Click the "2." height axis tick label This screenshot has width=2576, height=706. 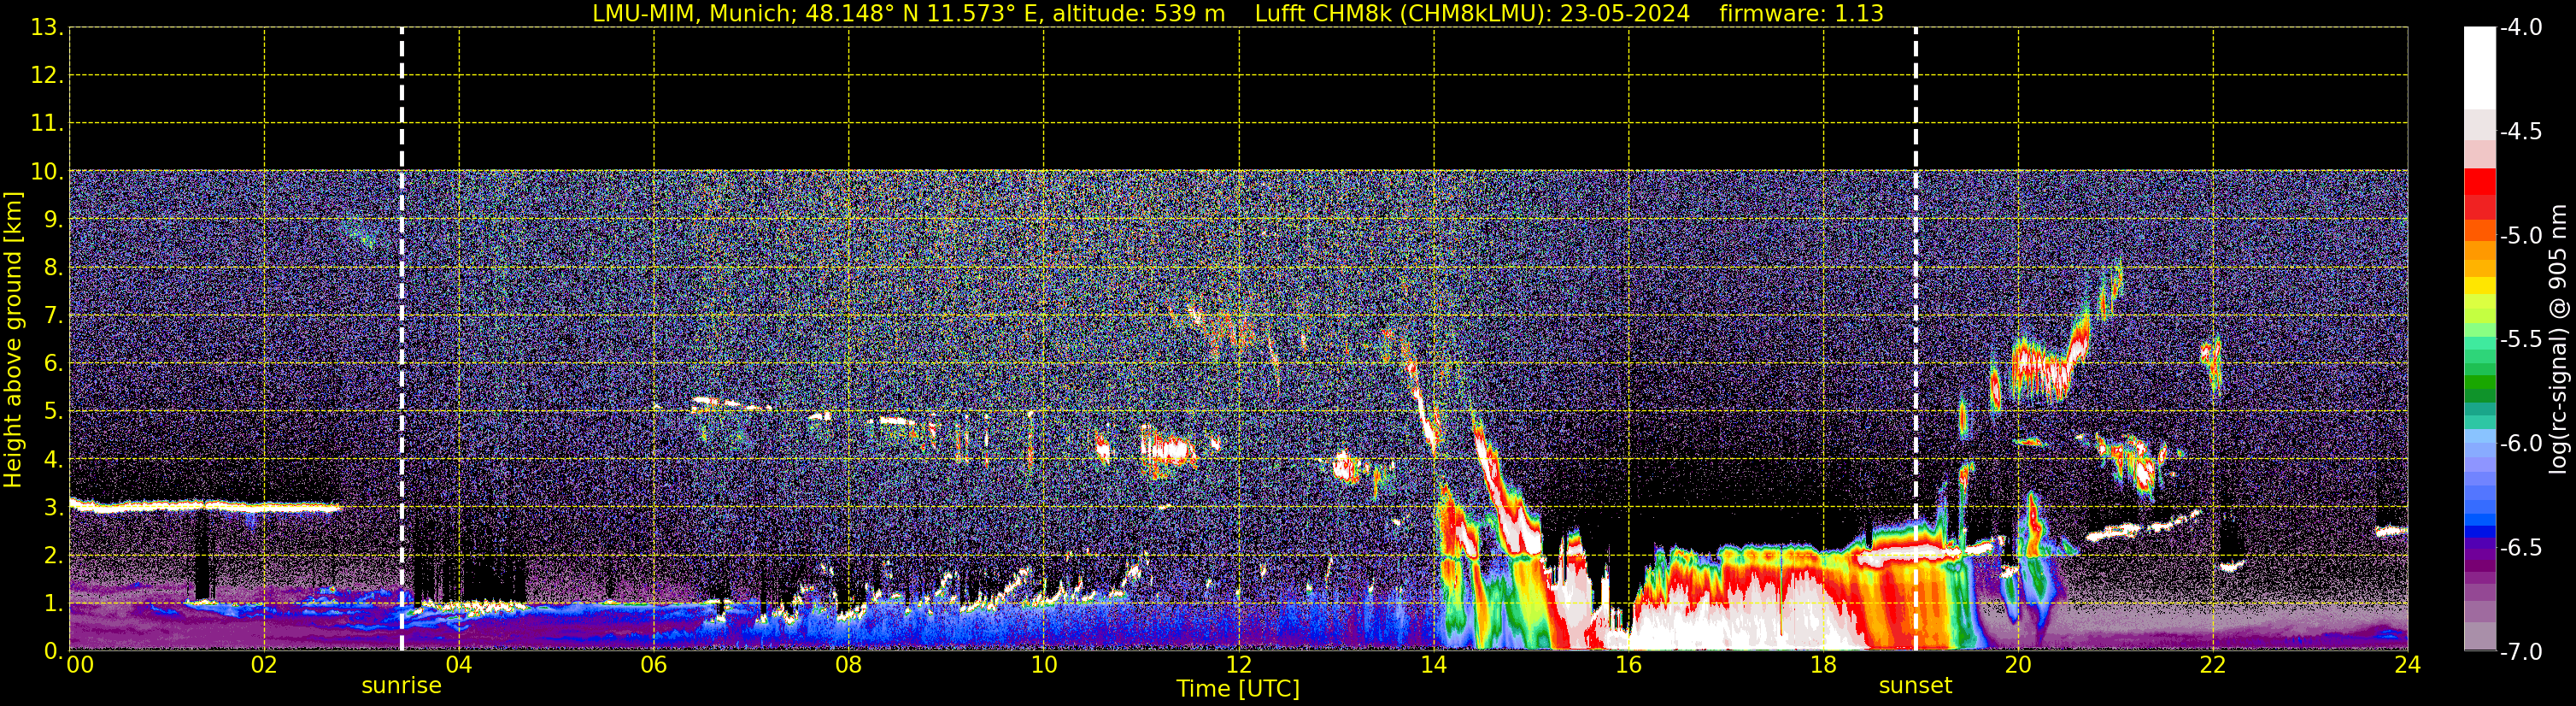coord(54,556)
